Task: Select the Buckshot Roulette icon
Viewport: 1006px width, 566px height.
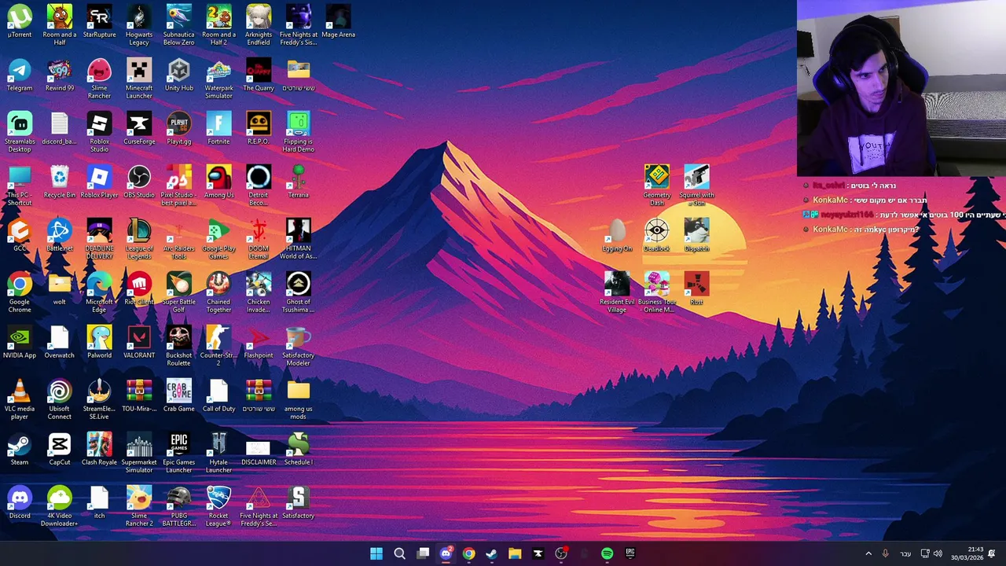Action: [178, 346]
